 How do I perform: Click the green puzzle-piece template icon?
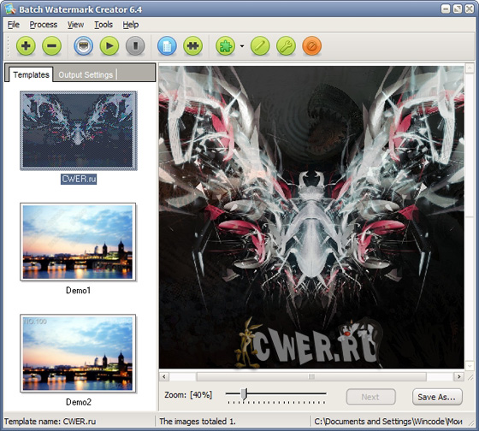click(192, 46)
